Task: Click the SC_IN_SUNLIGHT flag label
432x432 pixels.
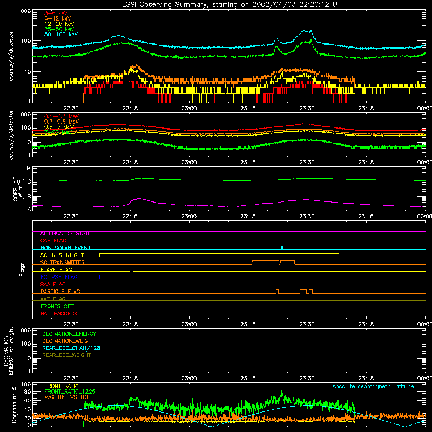Action: [x=62, y=255]
